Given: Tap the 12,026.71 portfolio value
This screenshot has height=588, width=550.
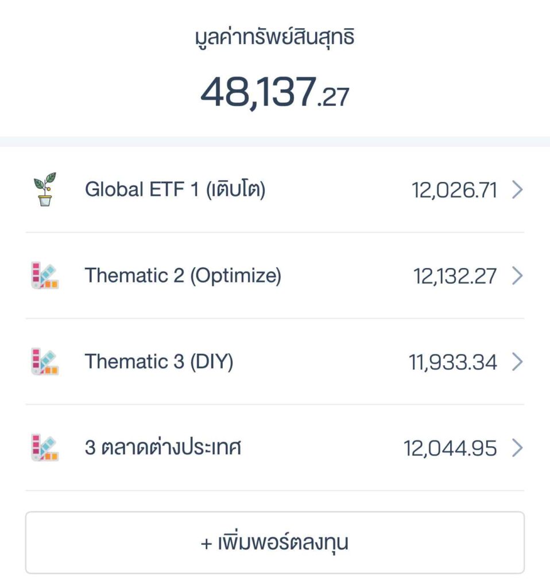Looking at the screenshot, I should tap(454, 189).
